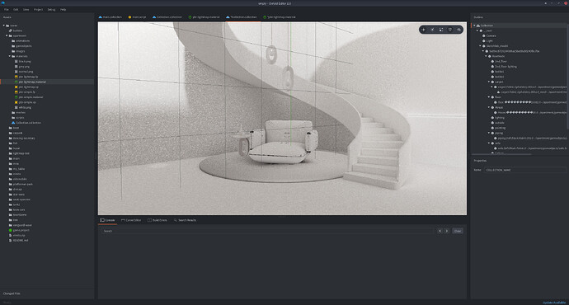Image resolution: width=569 pixels, height=305 pixels.
Task: Collapse the Sketchfab_model node in Outline
Action: coord(480,46)
